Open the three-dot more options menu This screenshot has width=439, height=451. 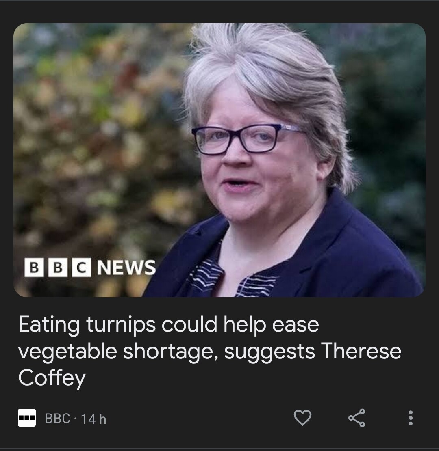[411, 418]
